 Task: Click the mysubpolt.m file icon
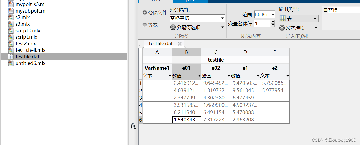point(11,11)
